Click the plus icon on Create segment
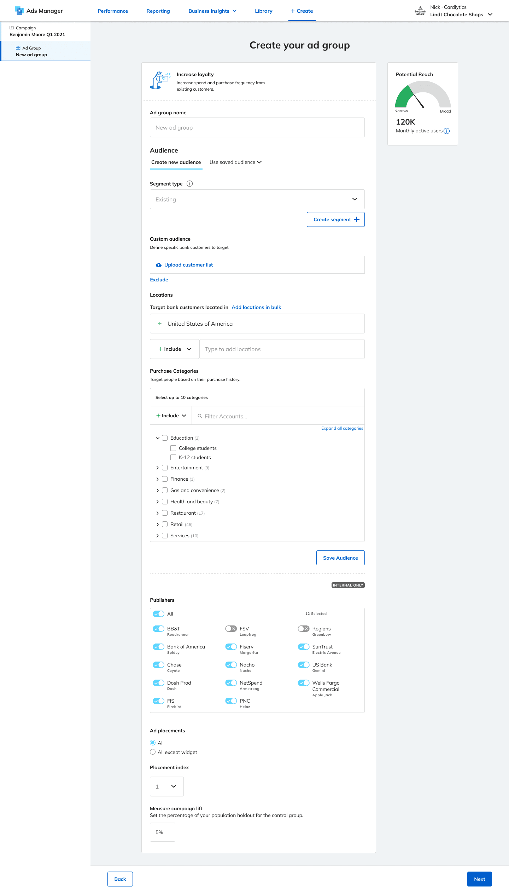This screenshot has width=509, height=892. point(357,219)
